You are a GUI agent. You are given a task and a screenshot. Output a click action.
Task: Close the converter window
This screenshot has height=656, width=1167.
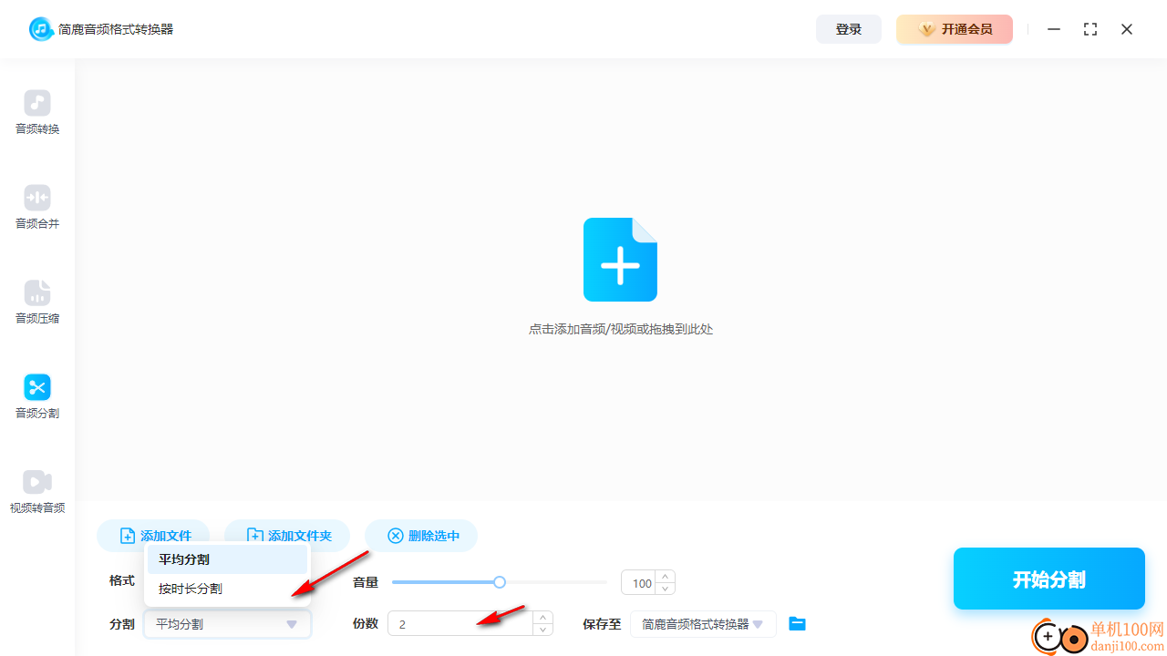point(1127,29)
